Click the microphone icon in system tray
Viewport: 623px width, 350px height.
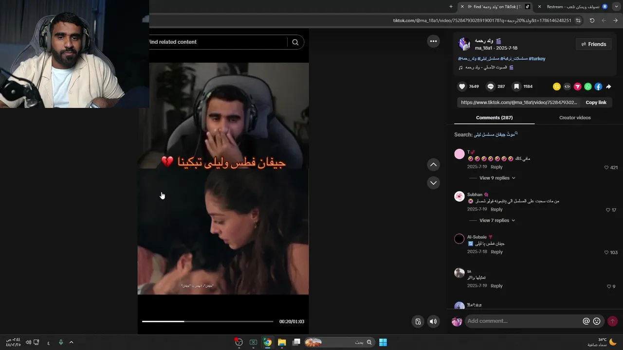tap(61, 342)
